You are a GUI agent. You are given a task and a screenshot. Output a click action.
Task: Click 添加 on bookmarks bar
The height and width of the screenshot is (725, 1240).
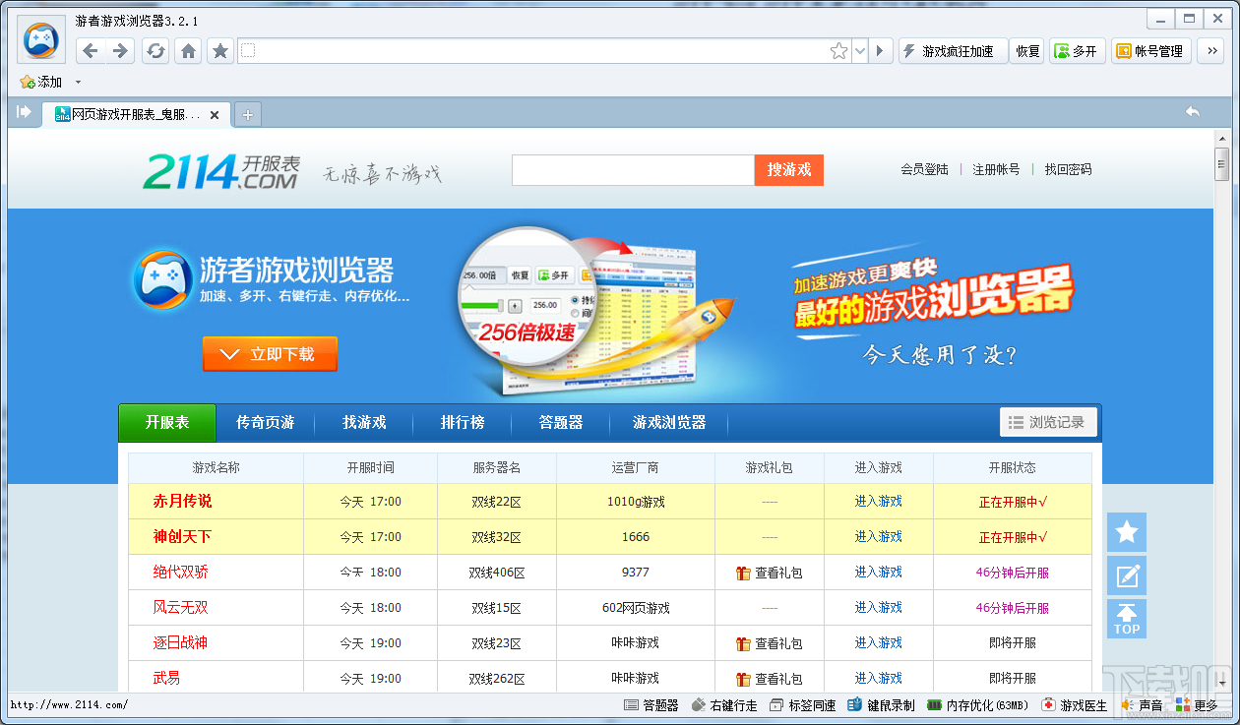[x=41, y=82]
